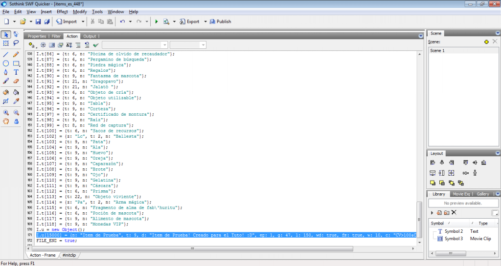Pick the Eraser tool

click(x=16, y=81)
